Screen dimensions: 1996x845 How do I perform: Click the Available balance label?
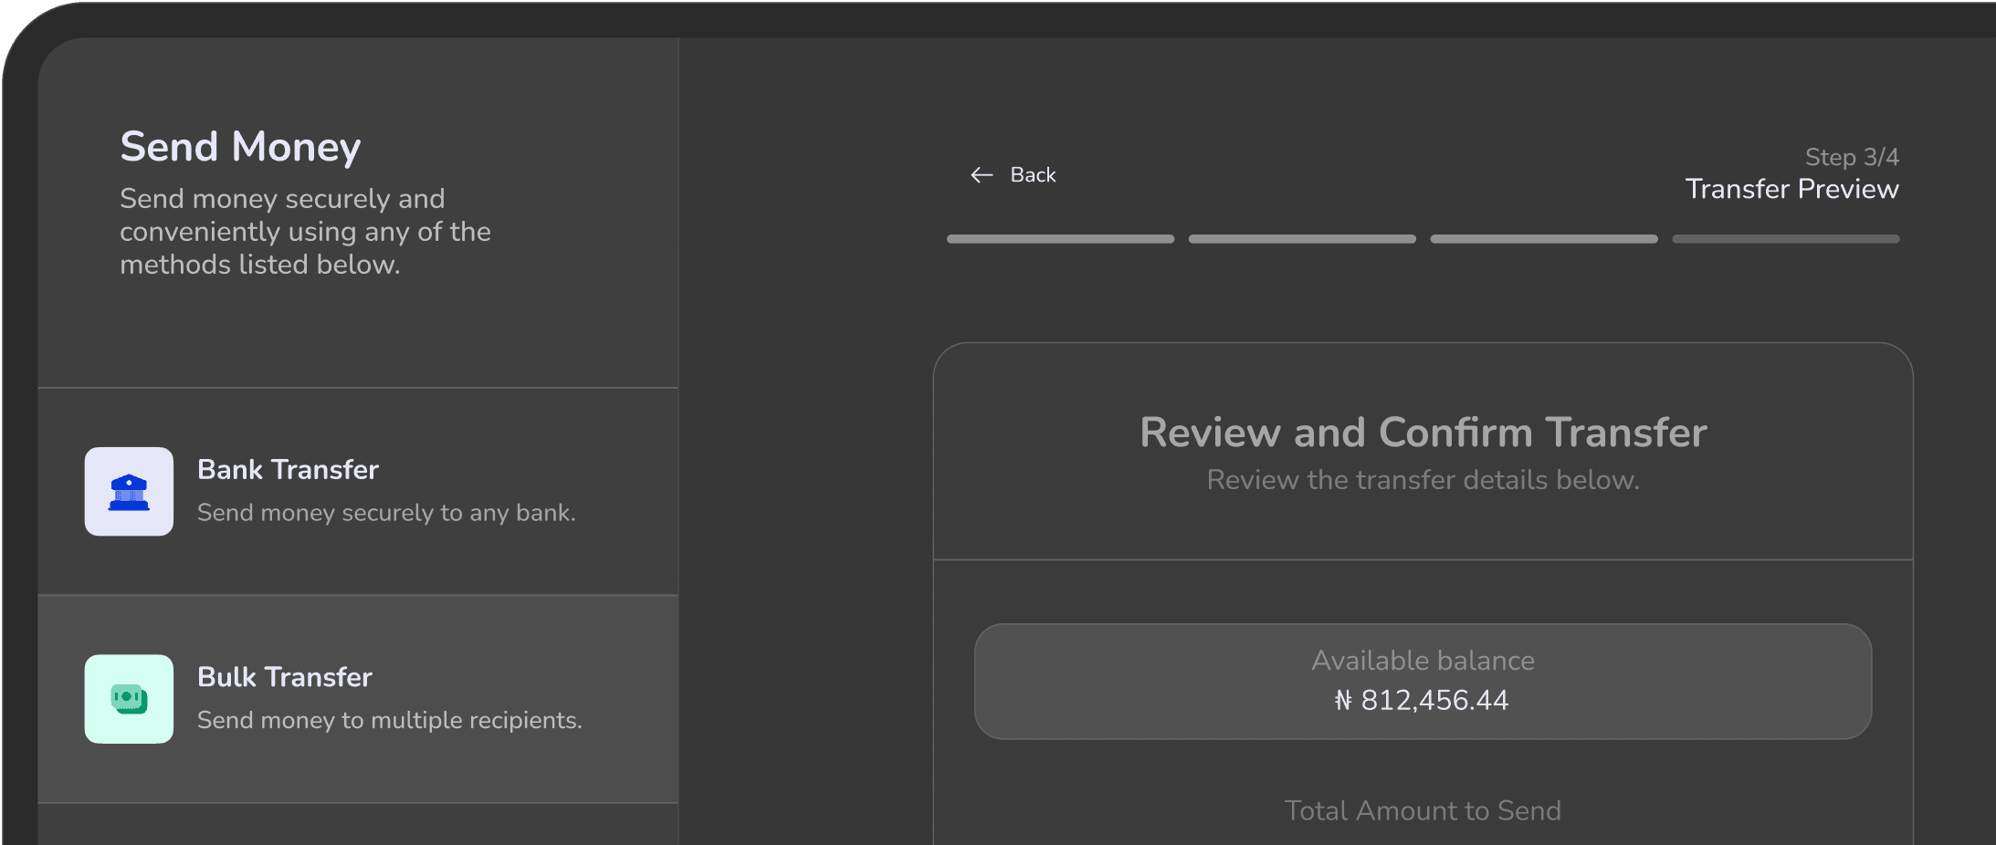click(x=1423, y=661)
